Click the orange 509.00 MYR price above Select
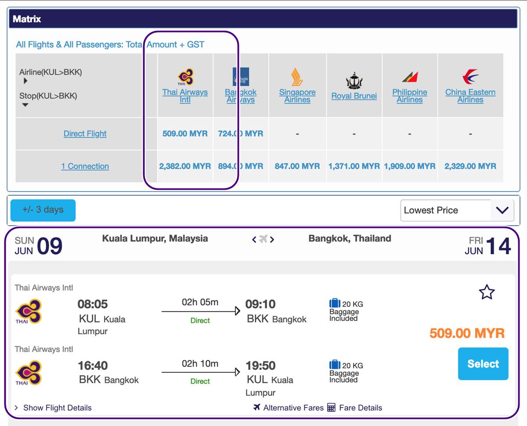This screenshot has height=426, width=527. (467, 333)
